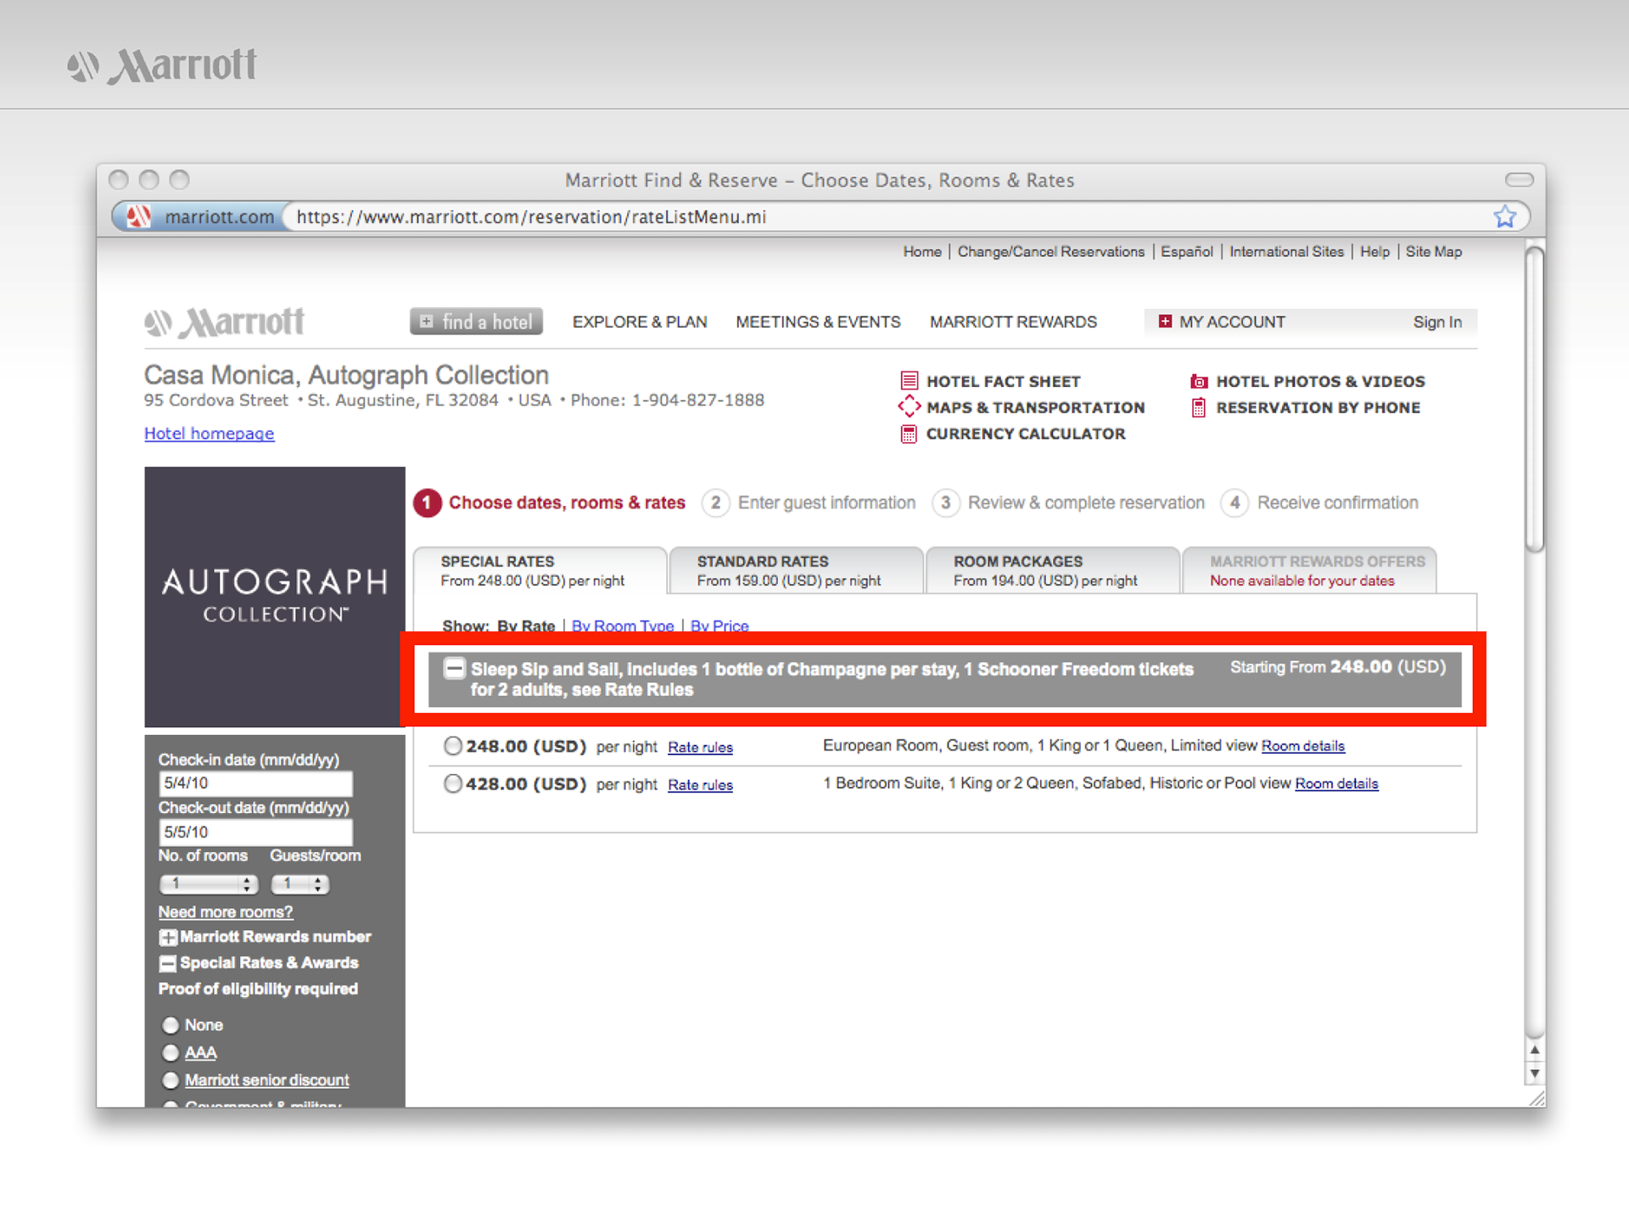Image resolution: width=1629 pixels, height=1222 pixels.
Task: Click the scrollbar down arrow
Action: click(1534, 1073)
